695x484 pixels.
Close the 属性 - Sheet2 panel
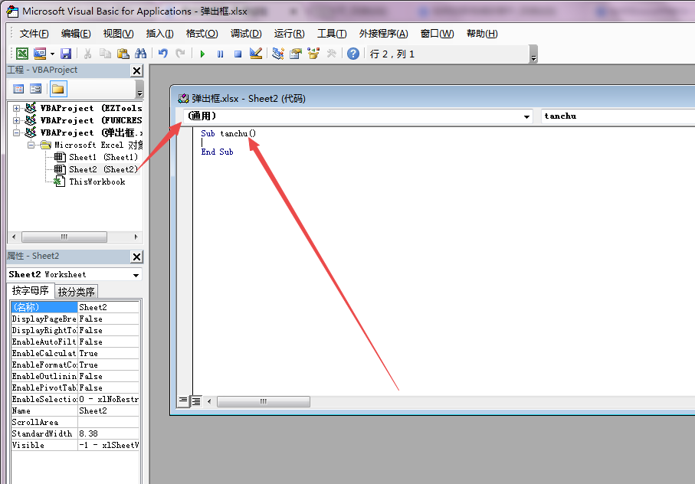[x=137, y=257]
